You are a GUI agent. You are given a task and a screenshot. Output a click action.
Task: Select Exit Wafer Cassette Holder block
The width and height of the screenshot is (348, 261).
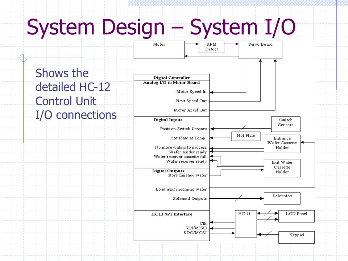click(x=282, y=168)
